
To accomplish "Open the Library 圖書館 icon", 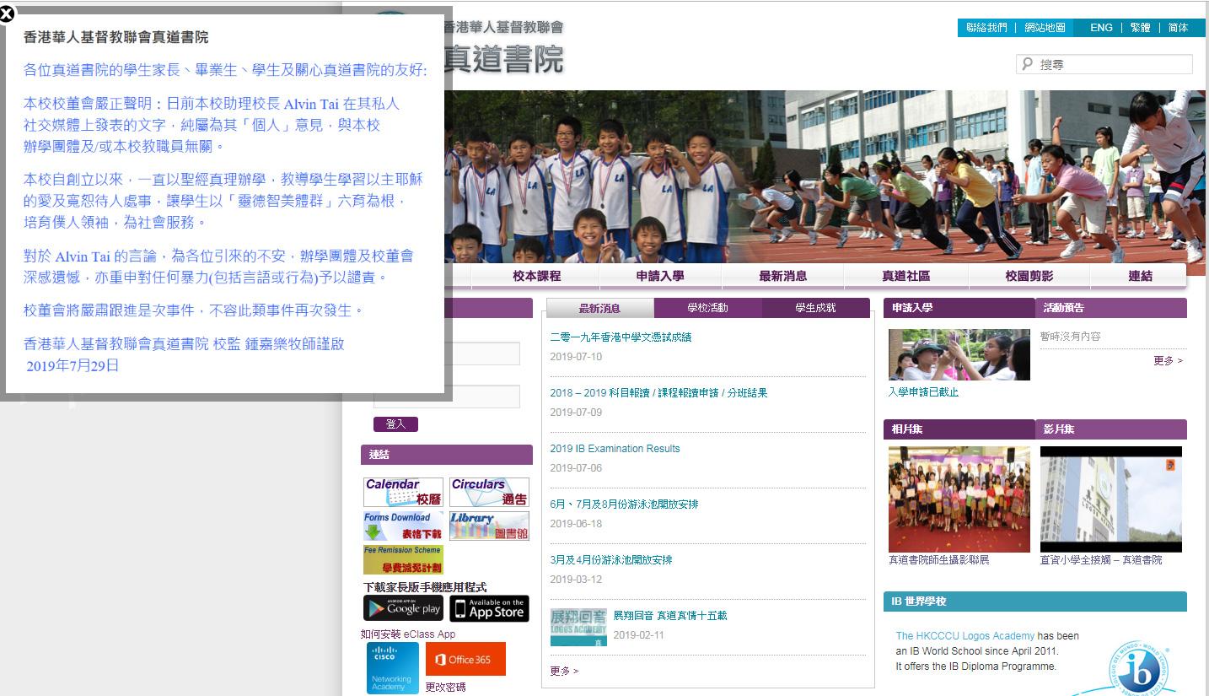I will point(489,526).
